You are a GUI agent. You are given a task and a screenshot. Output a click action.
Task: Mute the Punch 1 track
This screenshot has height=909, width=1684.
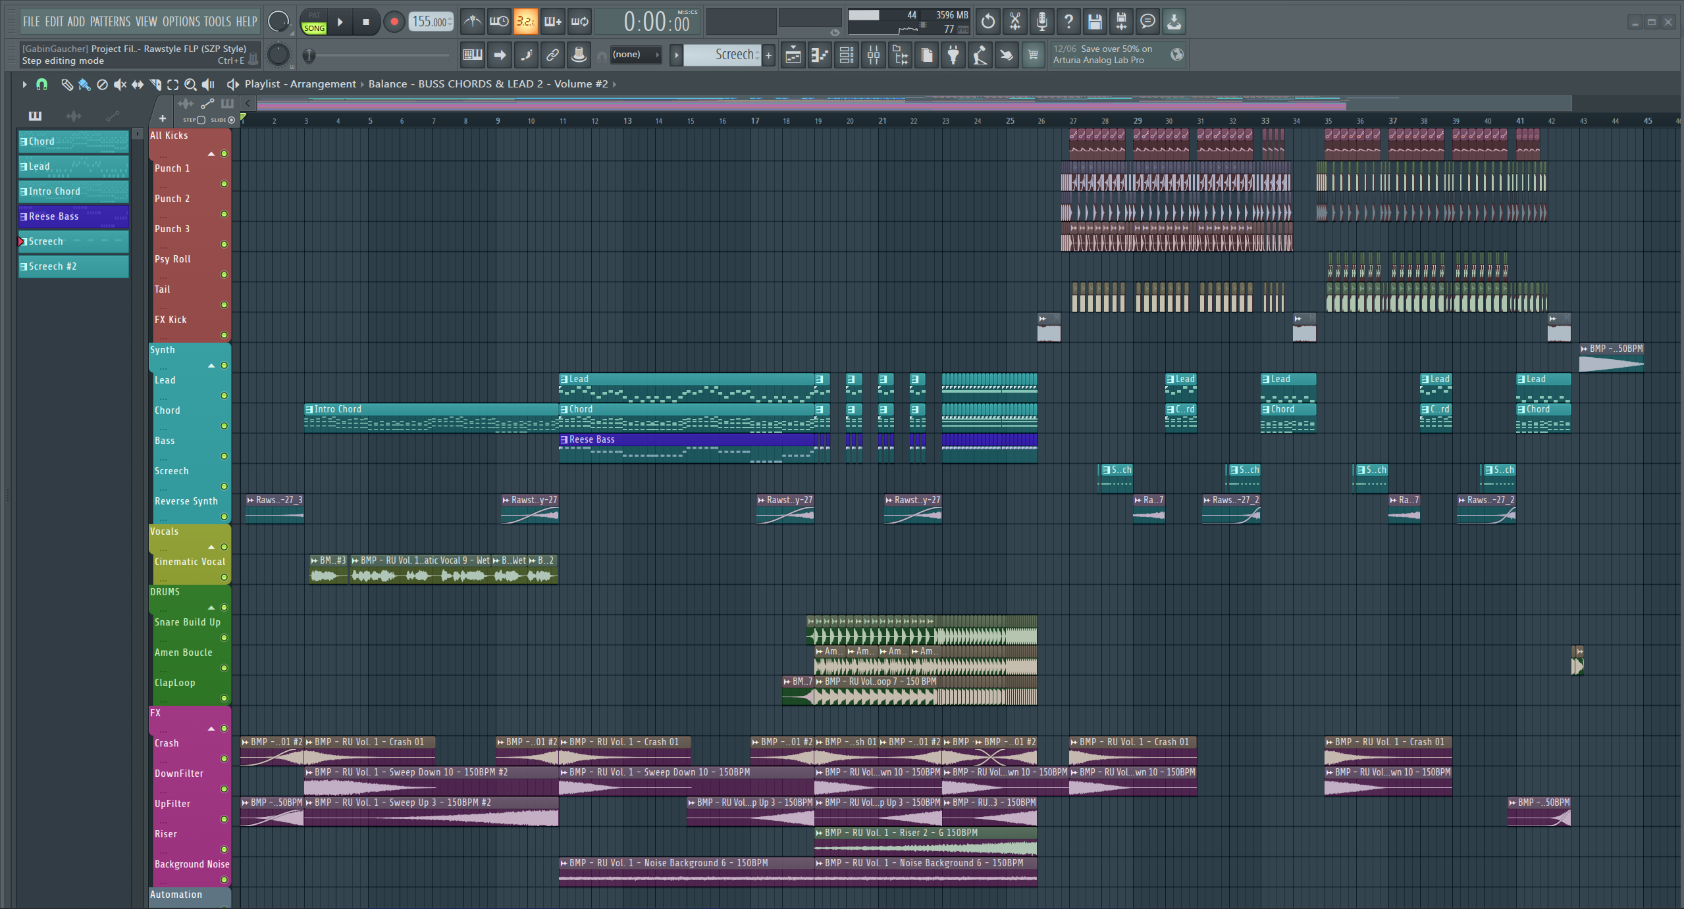pos(224,184)
